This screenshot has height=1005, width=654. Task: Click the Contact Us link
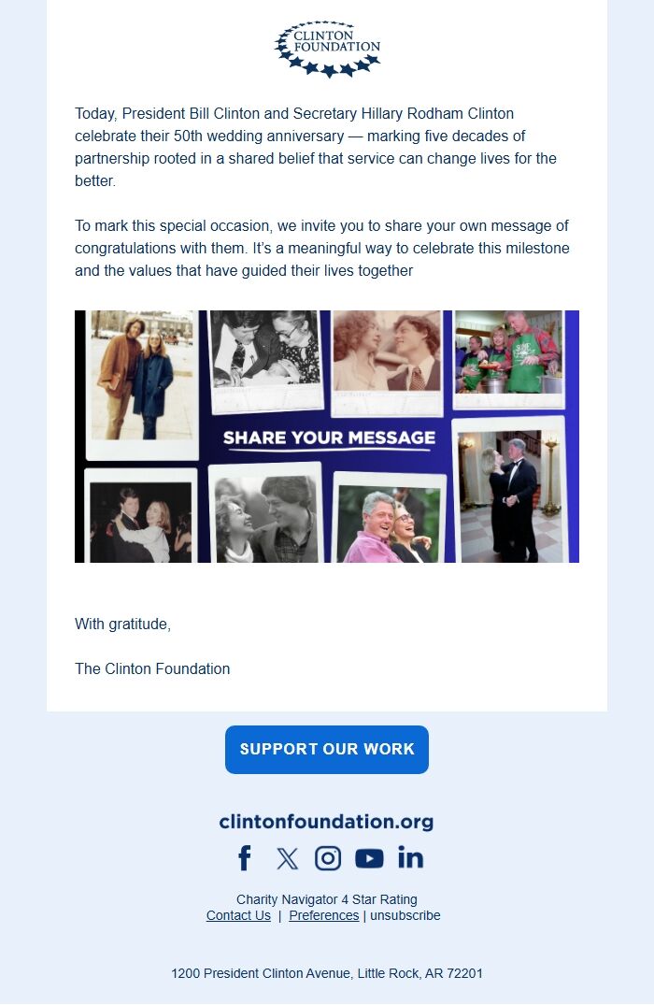[238, 915]
